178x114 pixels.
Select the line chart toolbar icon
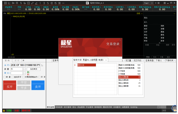(9, 3)
